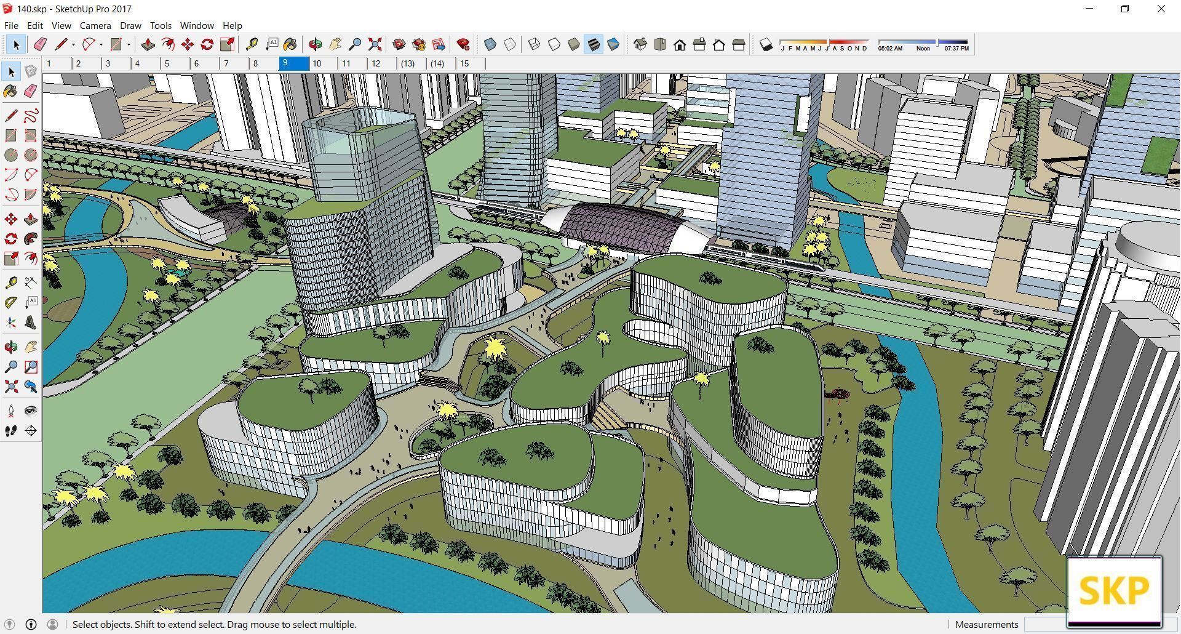Image resolution: width=1181 pixels, height=634 pixels.
Task: Toggle X-Ray face style
Action: 490,44
